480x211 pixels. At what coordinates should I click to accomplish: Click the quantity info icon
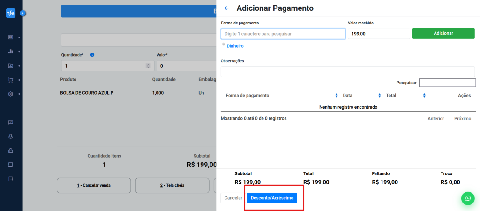coord(92,55)
